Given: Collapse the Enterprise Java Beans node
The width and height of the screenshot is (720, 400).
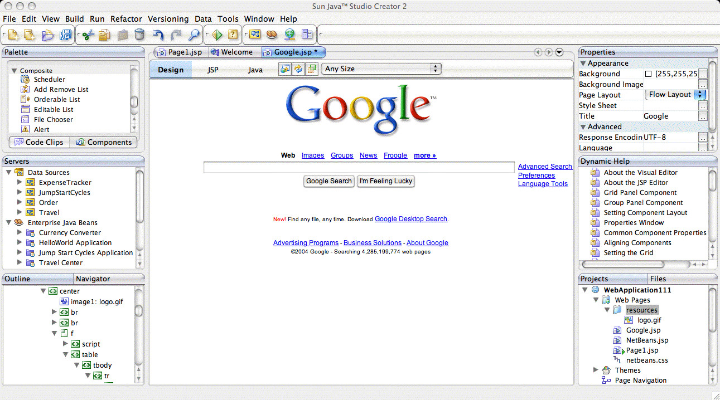Looking at the screenshot, I should 9,222.
